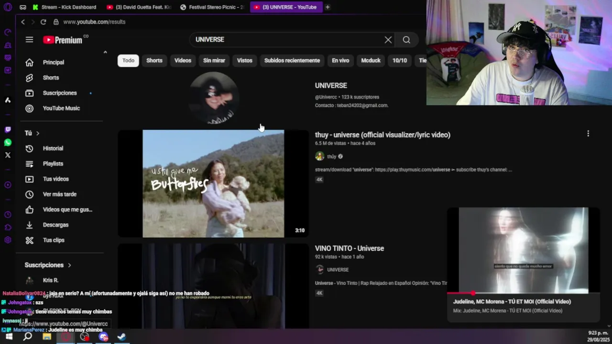Switch to David Guetta Feat. Kid tab
612x344 pixels.
(139, 7)
